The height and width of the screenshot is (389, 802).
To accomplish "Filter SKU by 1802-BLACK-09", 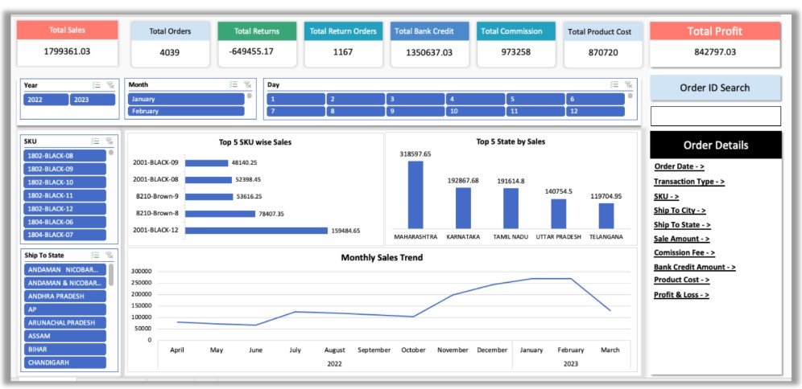I will (65, 169).
